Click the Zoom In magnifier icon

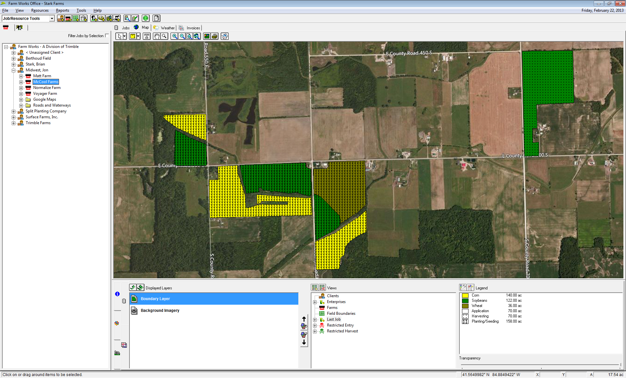pyautogui.click(x=175, y=36)
